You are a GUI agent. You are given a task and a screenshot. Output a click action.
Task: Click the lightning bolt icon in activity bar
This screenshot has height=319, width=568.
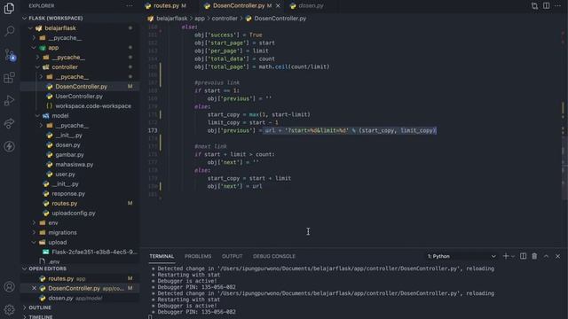(x=10, y=146)
